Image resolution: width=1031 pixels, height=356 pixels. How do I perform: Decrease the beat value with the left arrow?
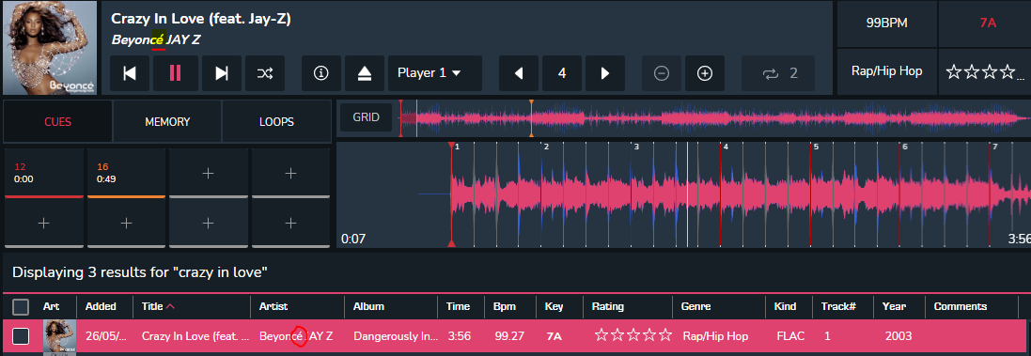tap(519, 73)
